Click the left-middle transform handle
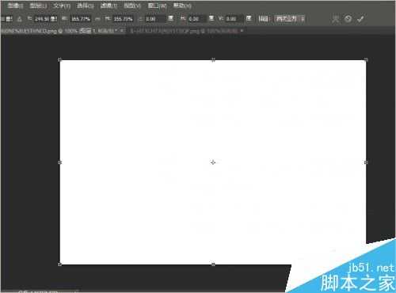Viewport: 396px width, 293px height. point(59,162)
